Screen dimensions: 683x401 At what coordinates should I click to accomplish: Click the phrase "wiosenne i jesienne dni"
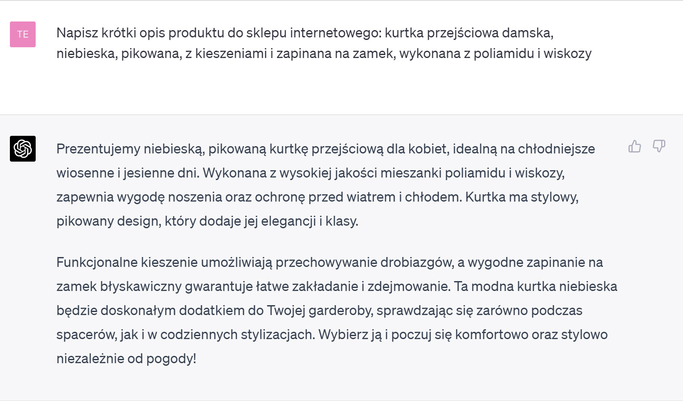tap(128, 173)
